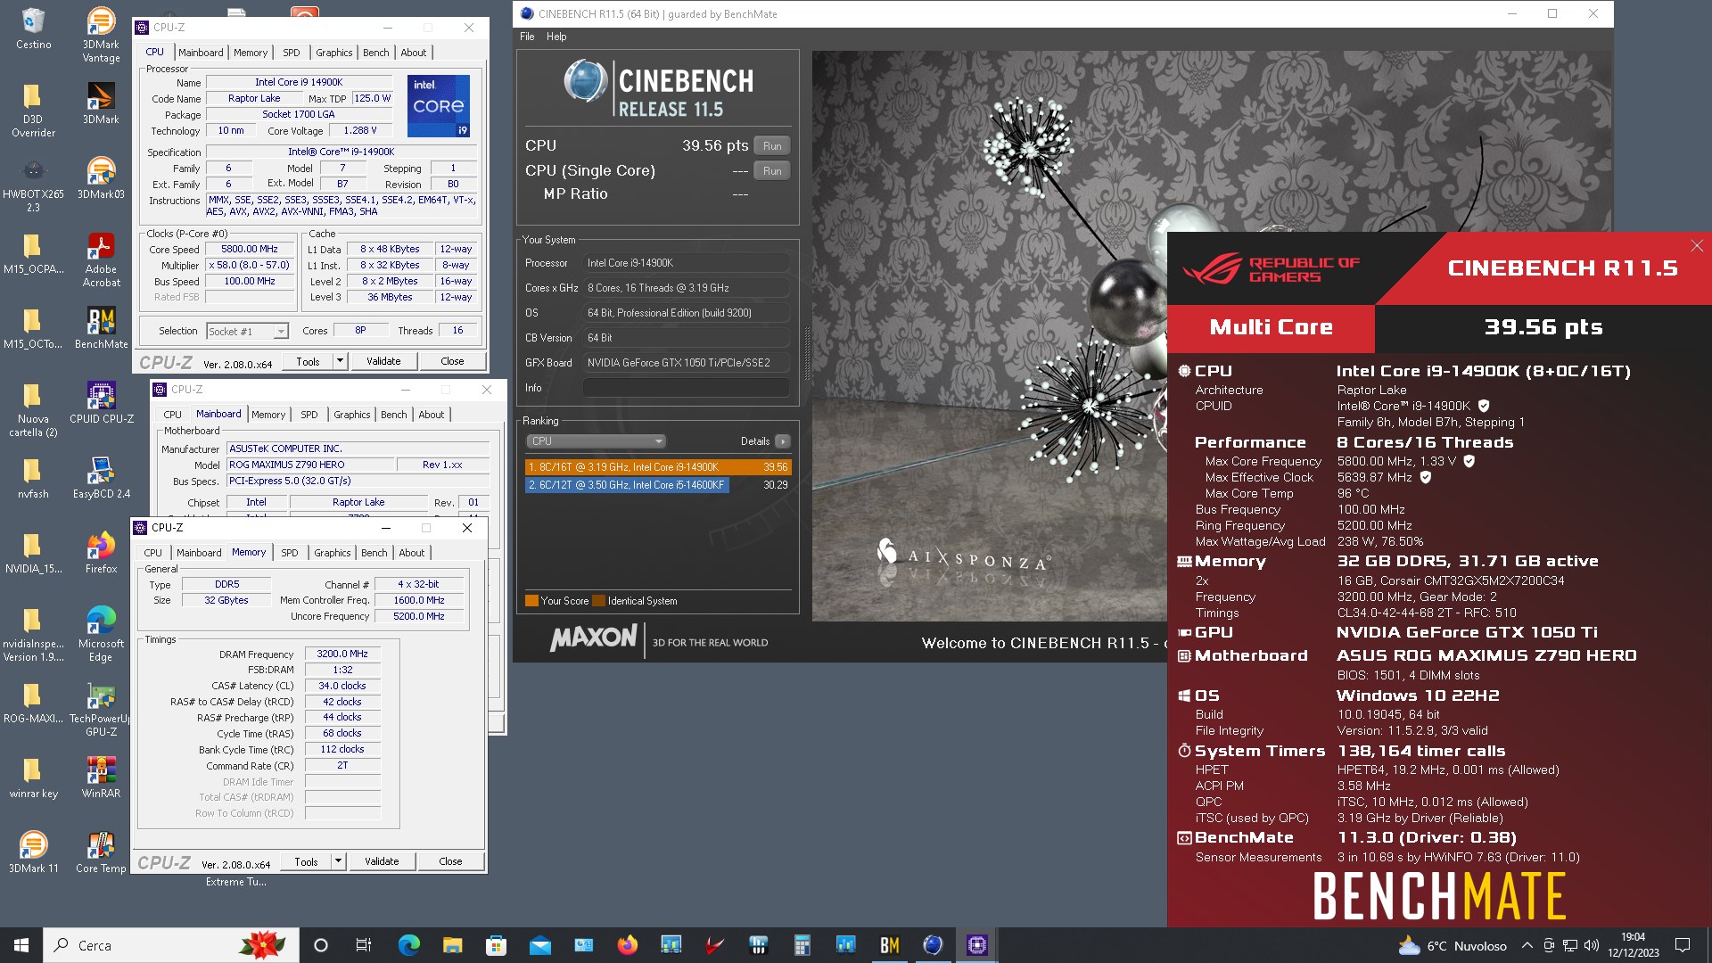Click the Cinebench Info input field
1712x963 pixels.
point(686,388)
